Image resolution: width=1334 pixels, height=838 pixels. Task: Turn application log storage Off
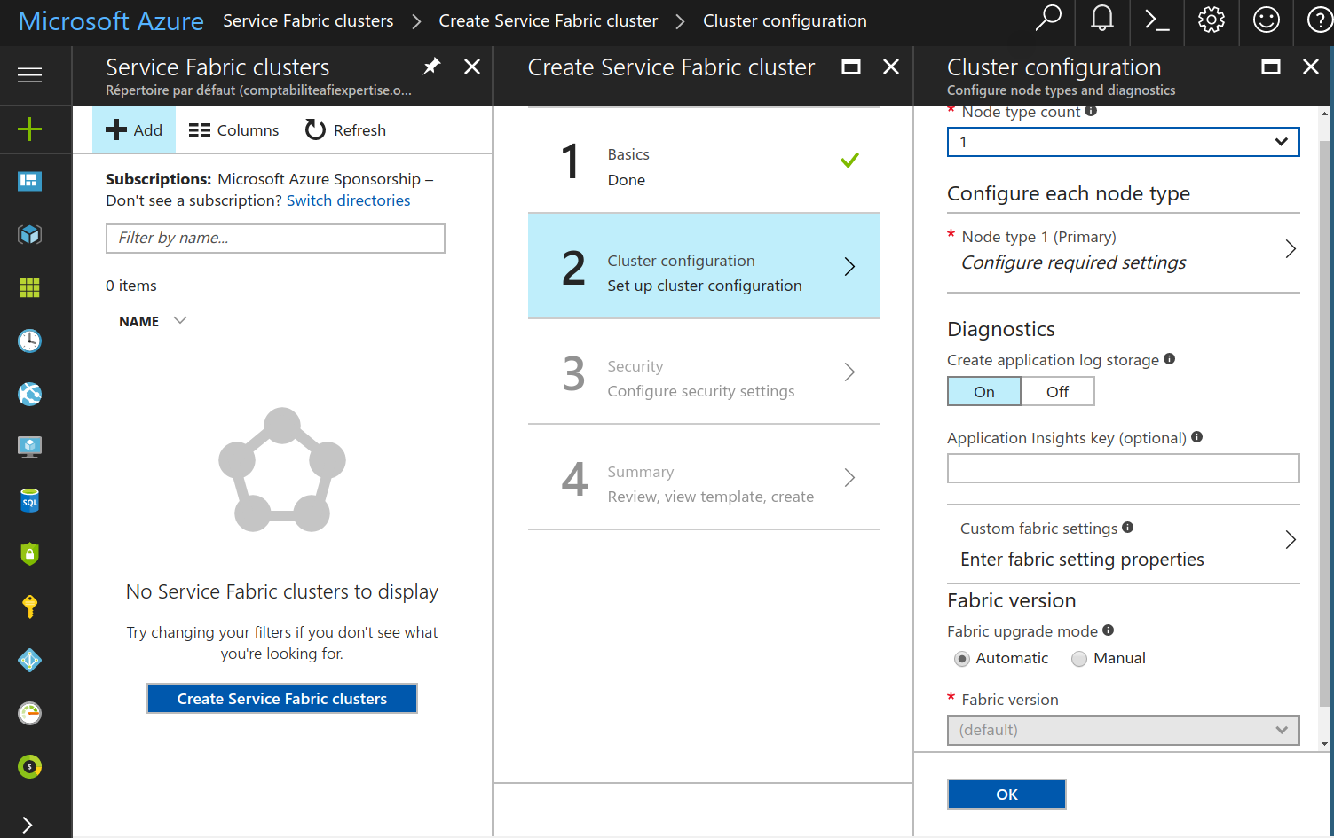click(x=1057, y=391)
